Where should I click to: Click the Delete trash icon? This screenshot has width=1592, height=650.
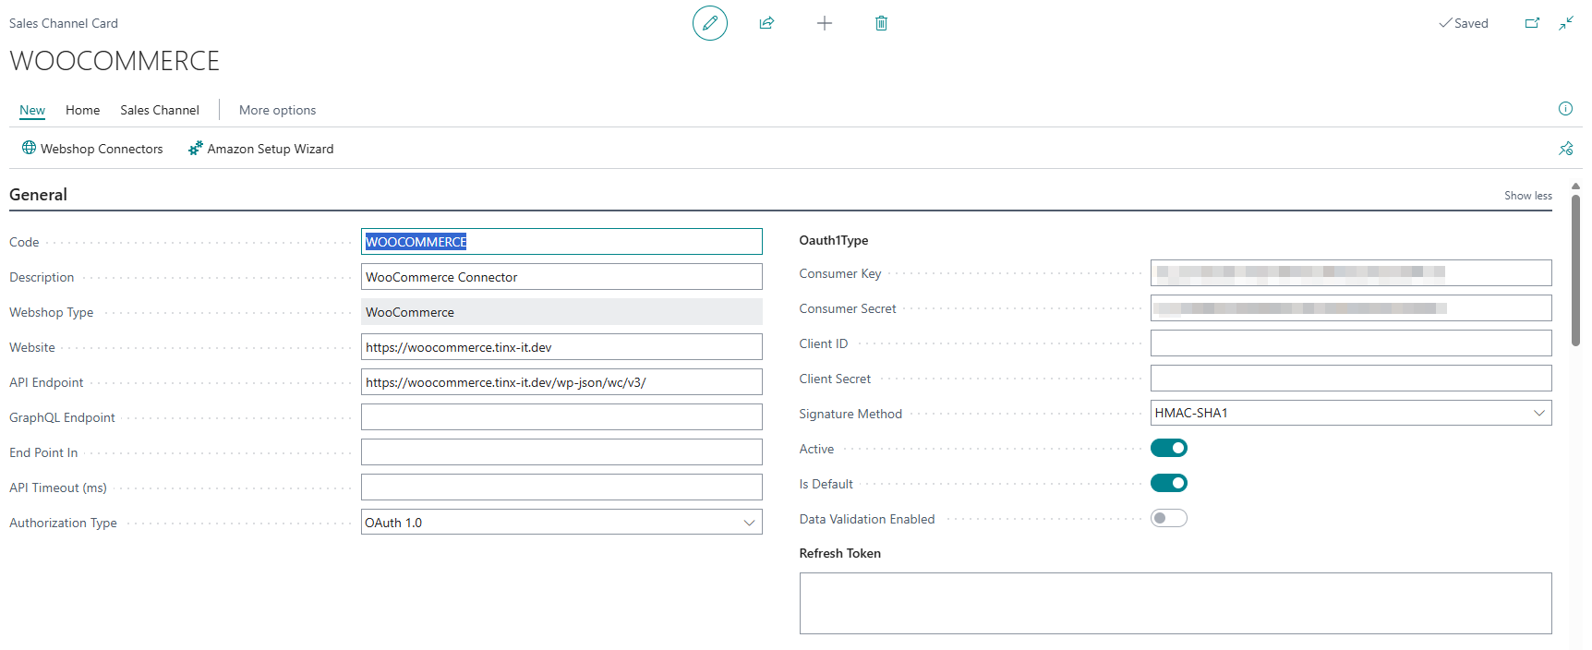[881, 23]
